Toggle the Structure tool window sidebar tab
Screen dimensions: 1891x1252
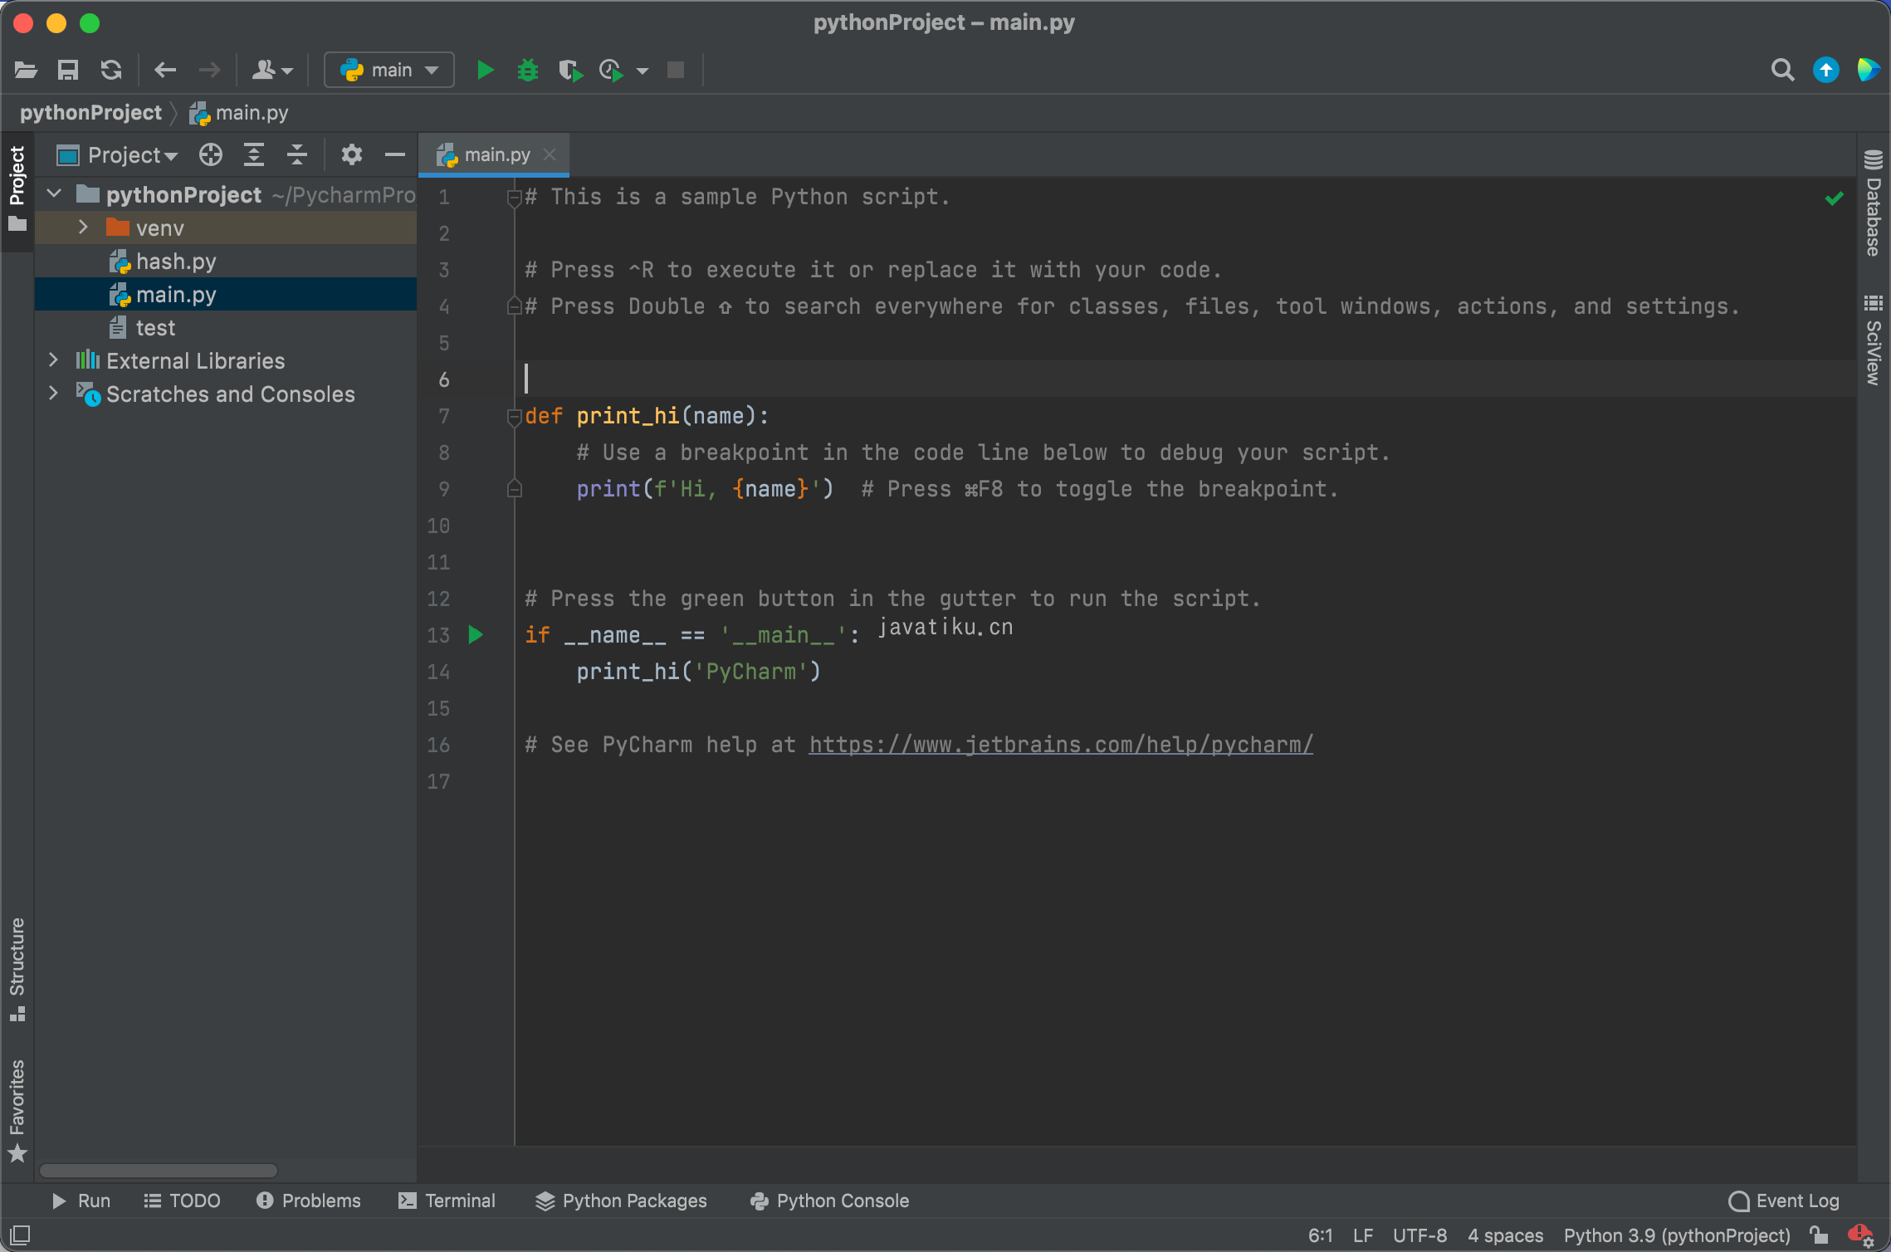pos(17,970)
